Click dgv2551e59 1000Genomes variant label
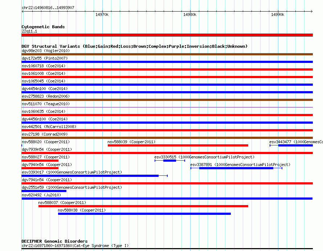 72,187
